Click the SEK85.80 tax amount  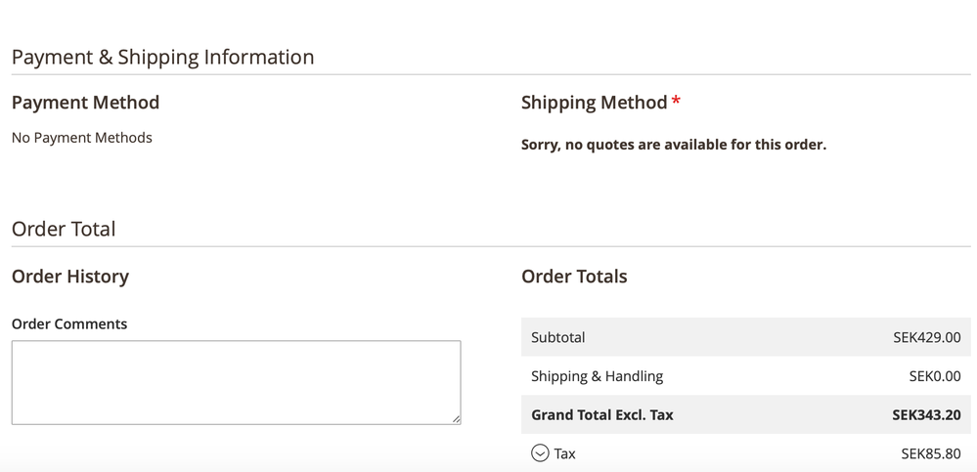point(930,453)
